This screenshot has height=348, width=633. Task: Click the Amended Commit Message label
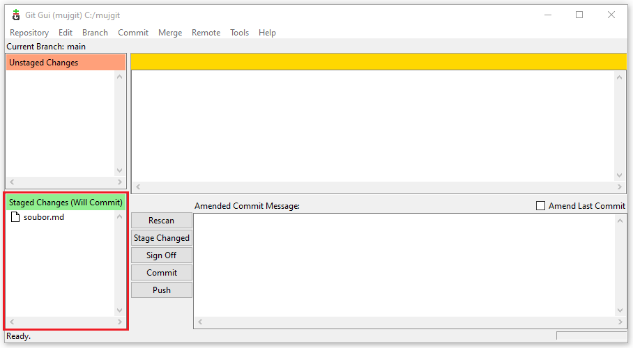(247, 205)
